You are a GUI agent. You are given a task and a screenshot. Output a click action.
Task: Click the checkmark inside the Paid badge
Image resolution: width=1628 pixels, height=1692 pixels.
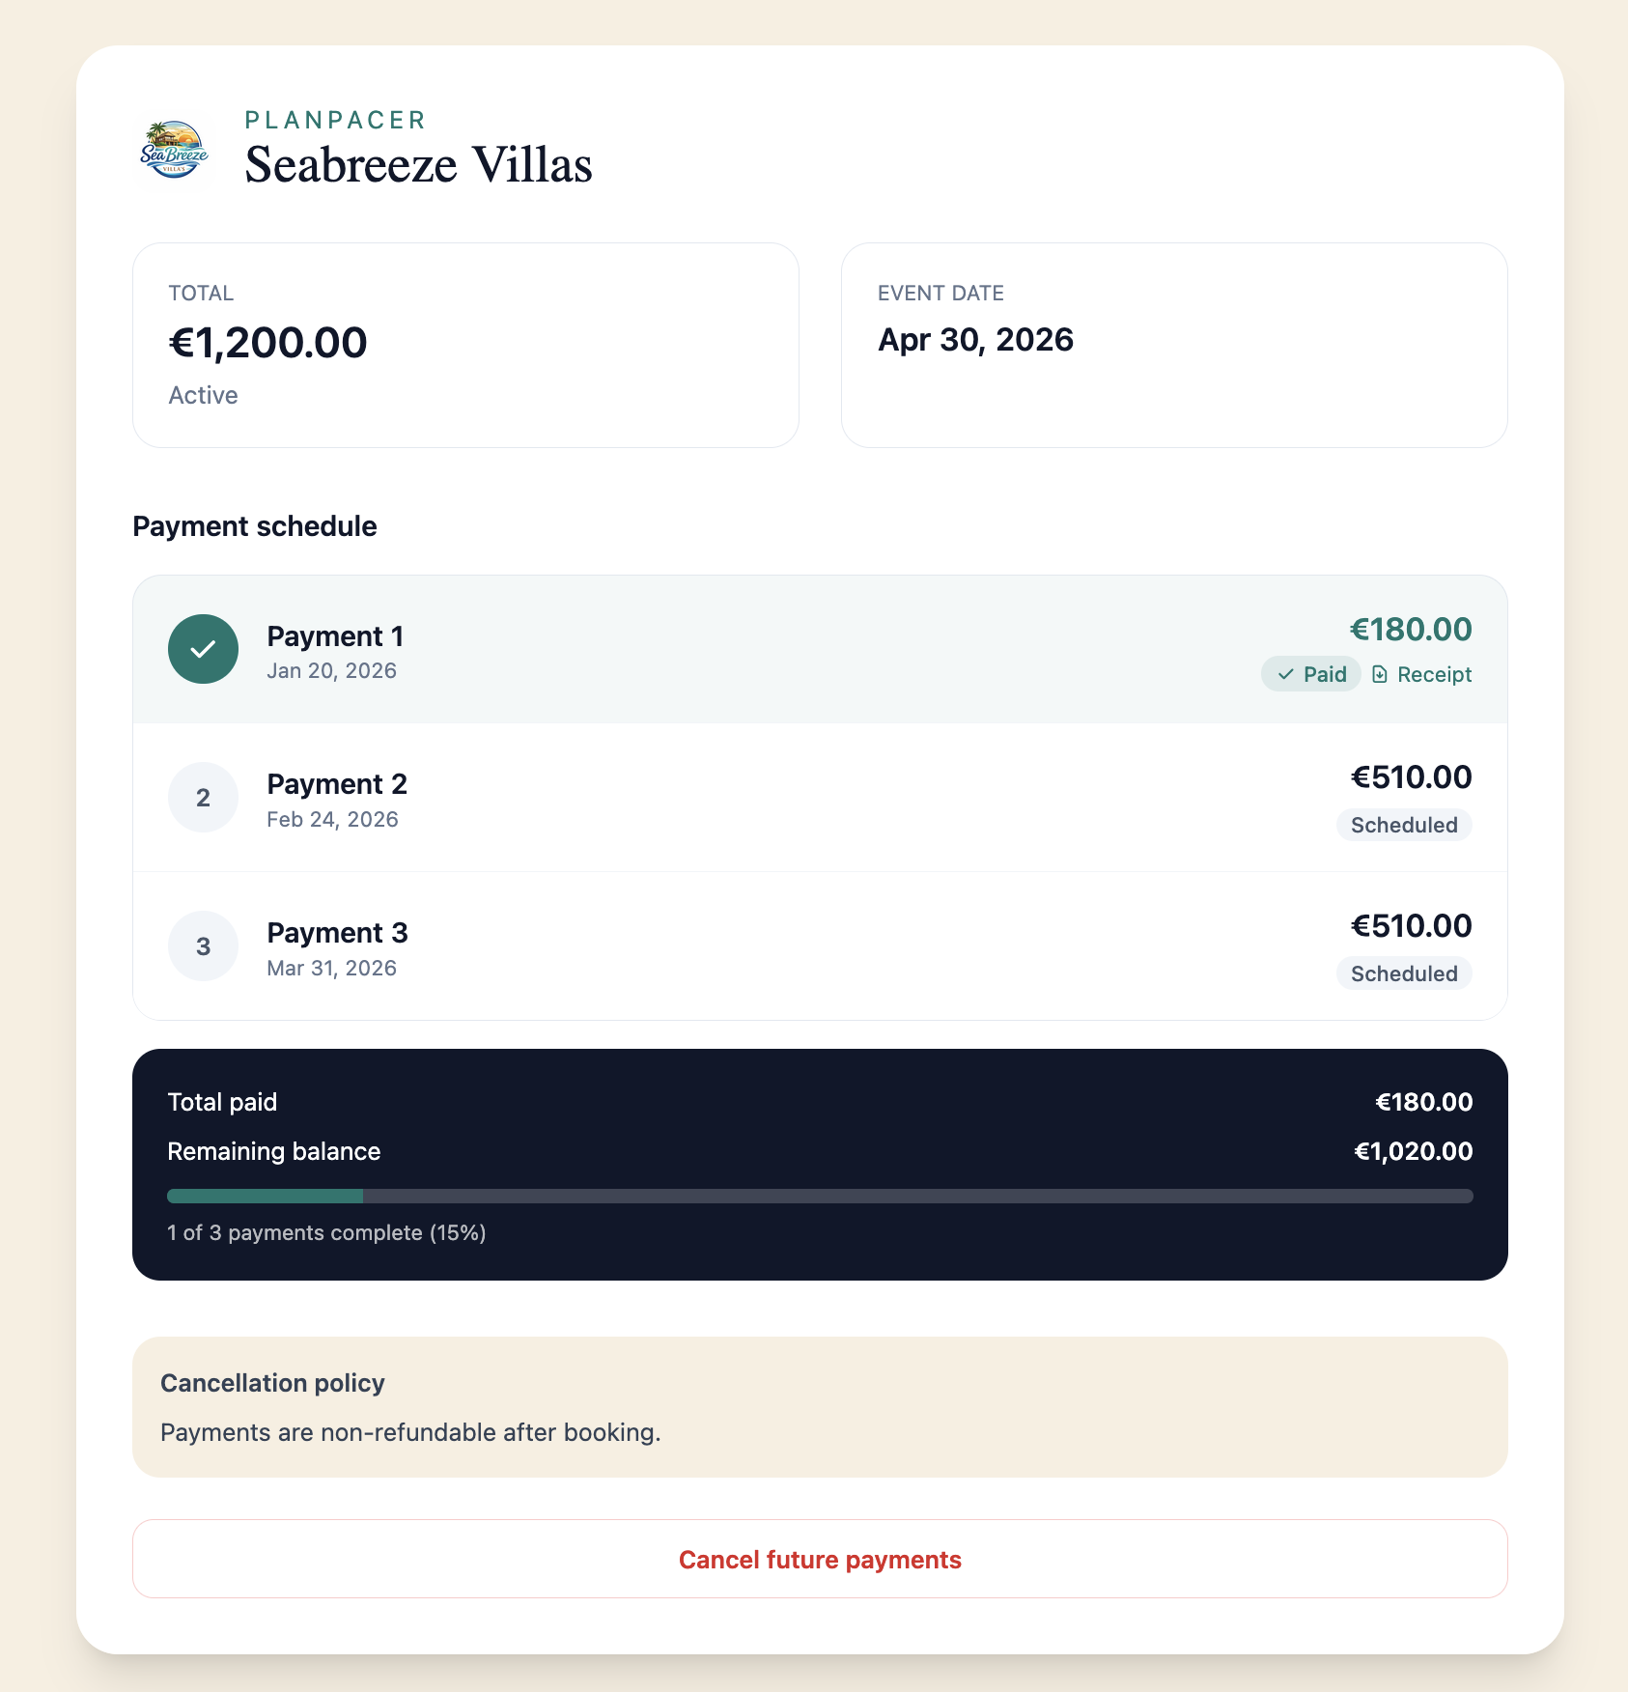pyautogui.click(x=1284, y=674)
